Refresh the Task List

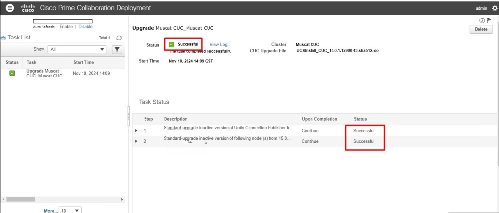coord(119,38)
